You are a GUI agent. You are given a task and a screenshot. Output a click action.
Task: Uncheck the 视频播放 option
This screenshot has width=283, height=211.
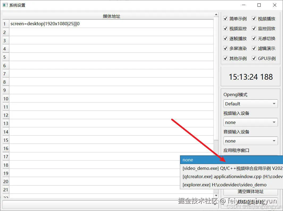click(x=254, y=19)
